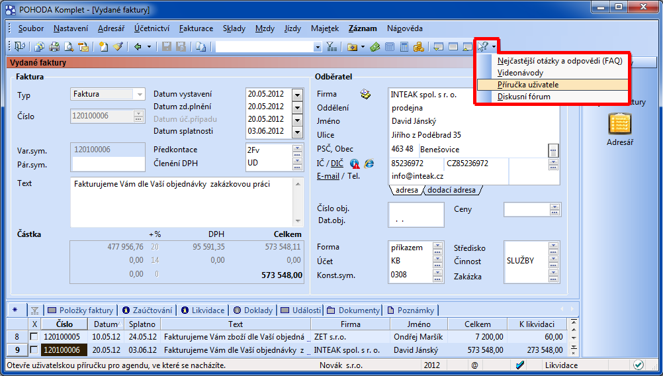663x376 pixels.
Task: Click the copy record icon in the toolbar
Action: (x=201, y=46)
